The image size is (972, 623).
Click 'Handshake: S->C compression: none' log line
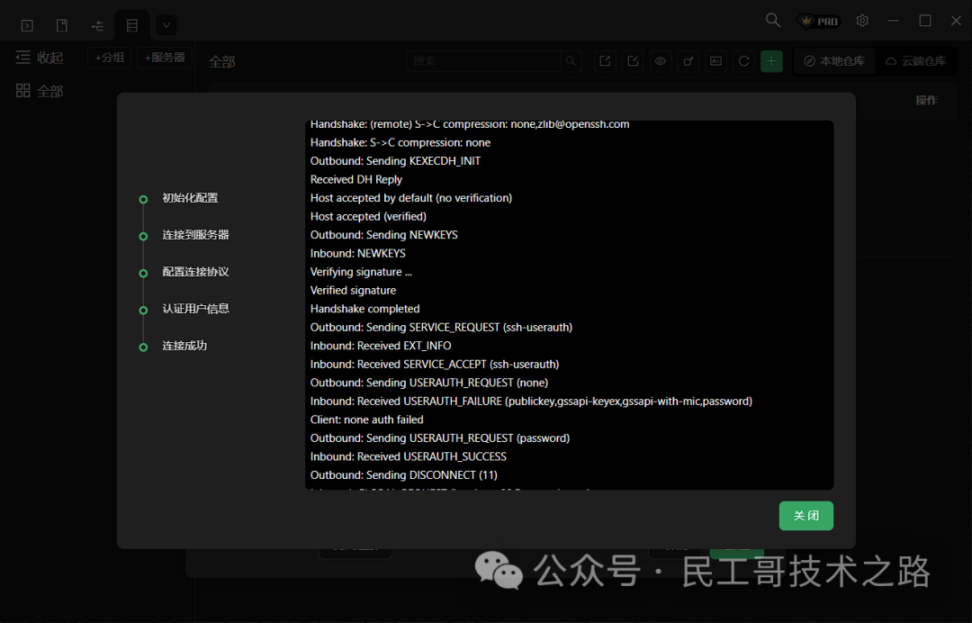point(400,142)
